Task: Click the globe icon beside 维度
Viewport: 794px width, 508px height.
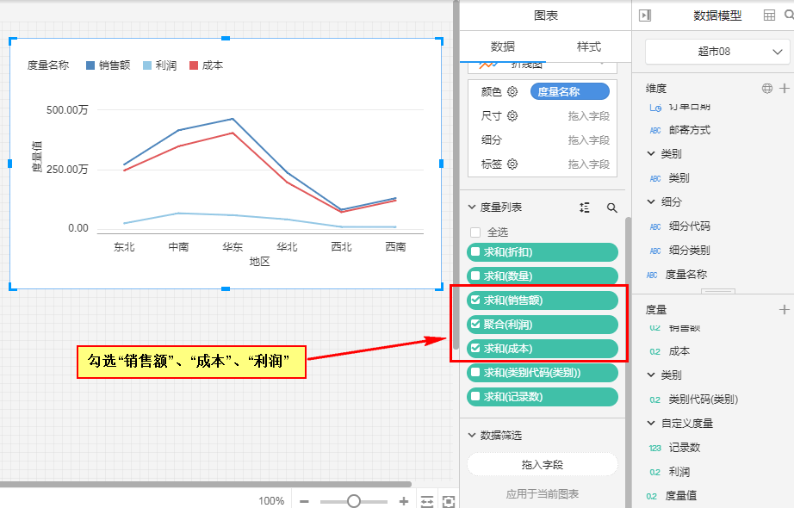Action: (x=767, y=89)
